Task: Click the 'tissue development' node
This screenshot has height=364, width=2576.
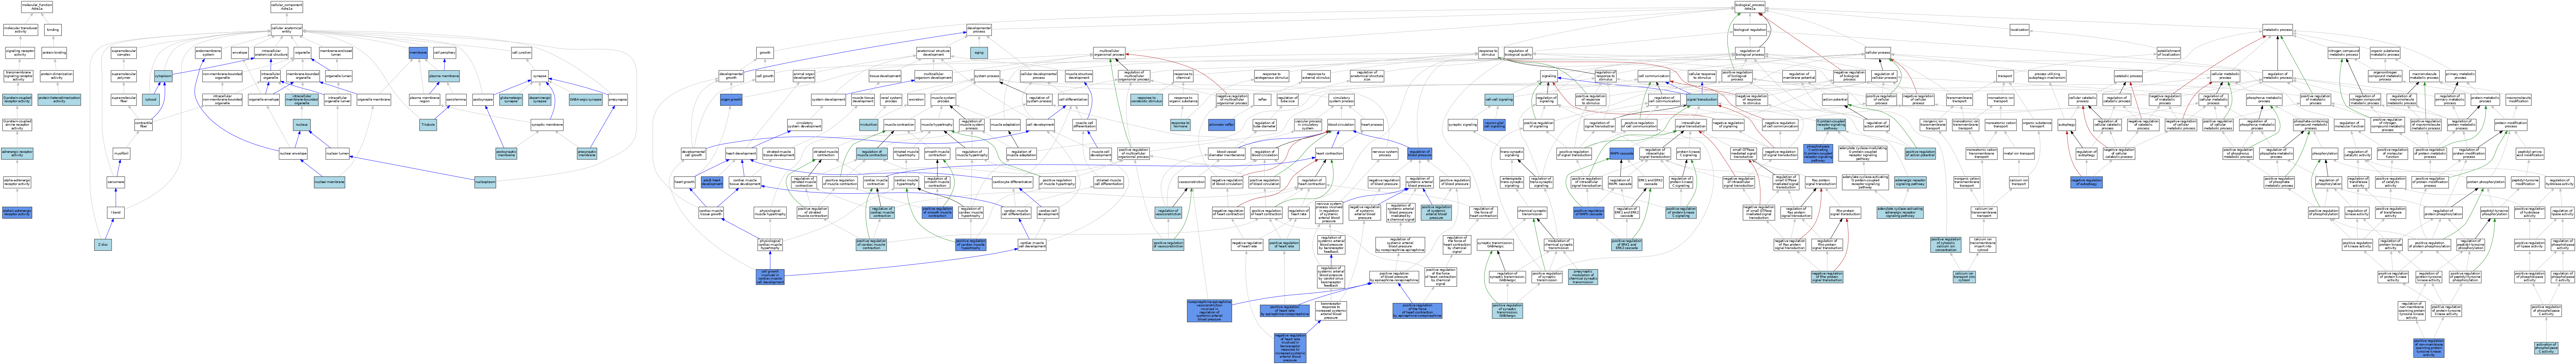Action: tap(885, 76)
